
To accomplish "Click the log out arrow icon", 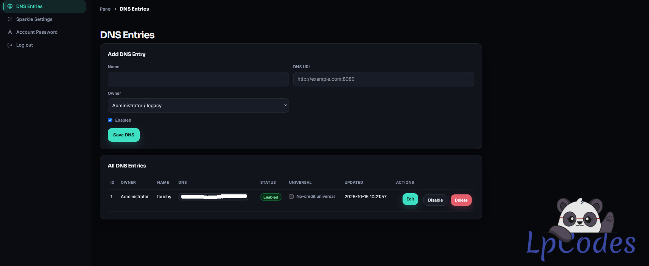I will click(10, 45).
